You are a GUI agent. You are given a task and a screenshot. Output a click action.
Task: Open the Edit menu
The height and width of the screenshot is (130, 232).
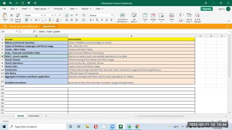(14, 9)
